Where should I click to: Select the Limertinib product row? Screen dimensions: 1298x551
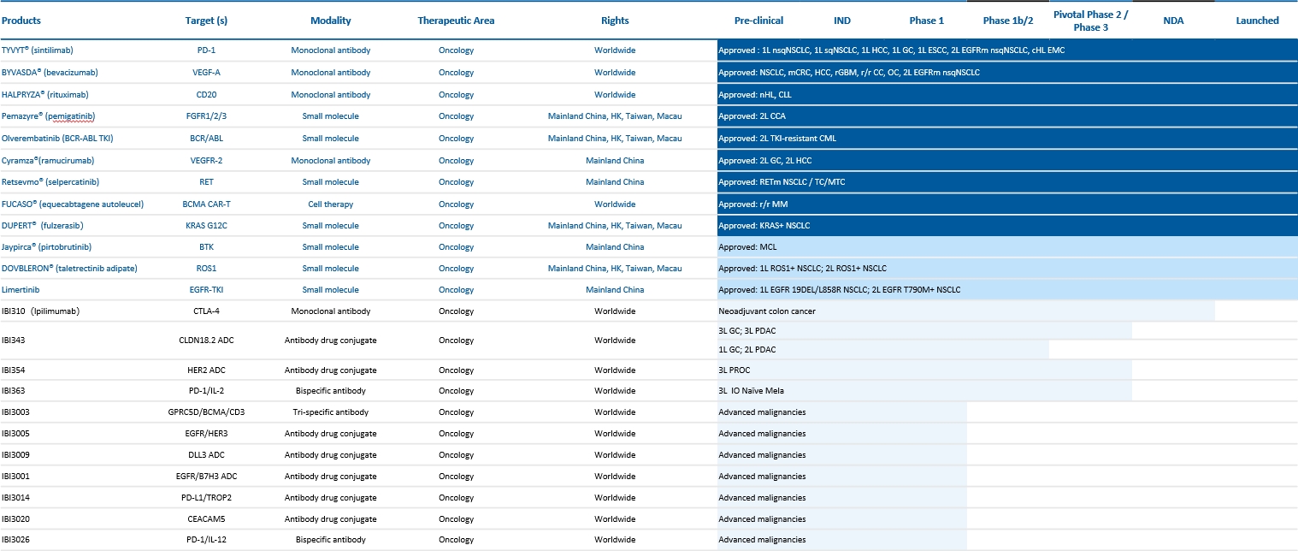(21, 290)
